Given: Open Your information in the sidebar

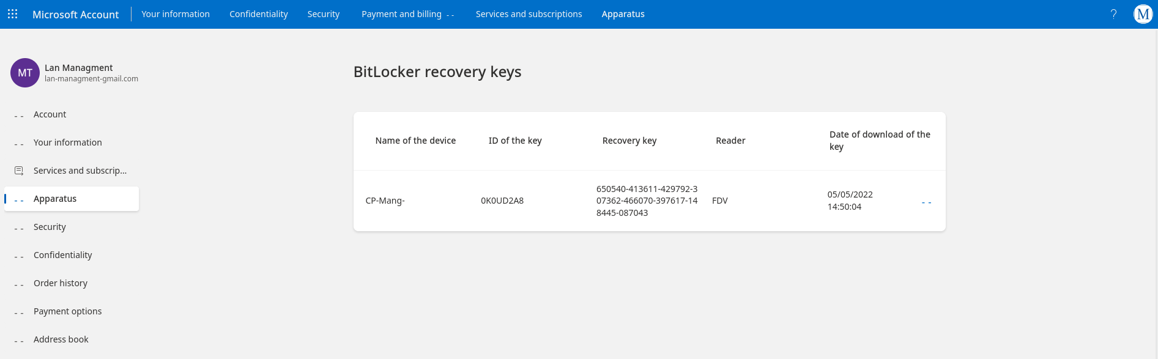Looking at the screenshot, I should tap(72, 142).
